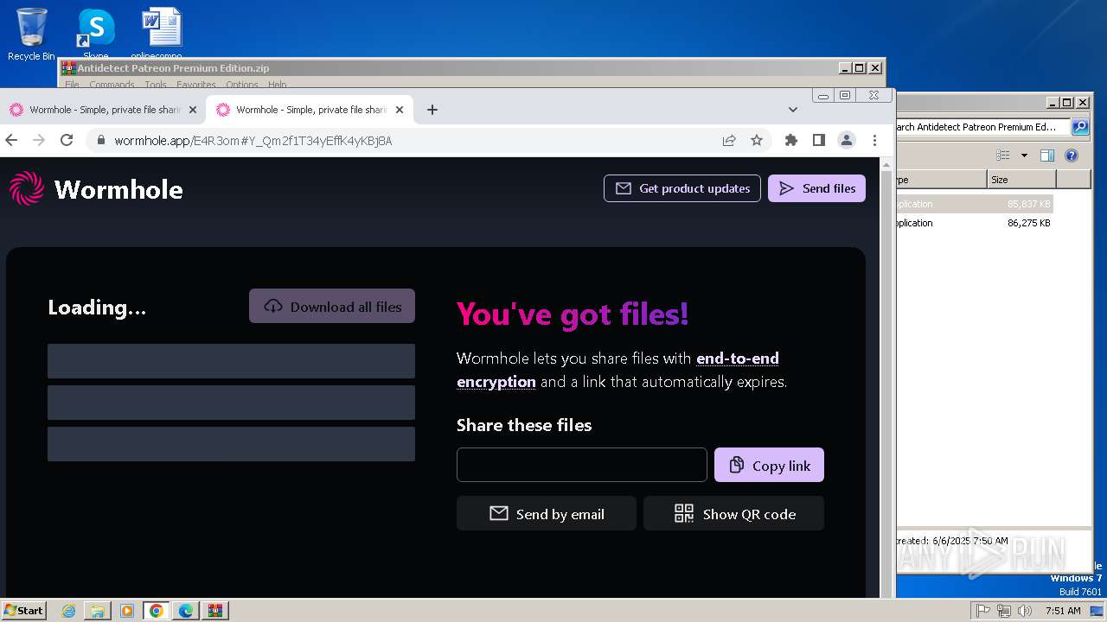Open the Chrome three-dot menu
1107x622 pixels.
874,140
